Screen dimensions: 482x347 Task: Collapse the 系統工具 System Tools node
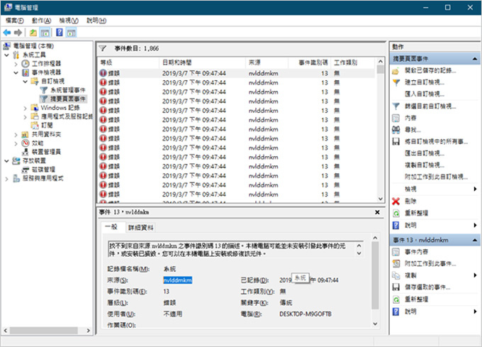tap(7, 55)
